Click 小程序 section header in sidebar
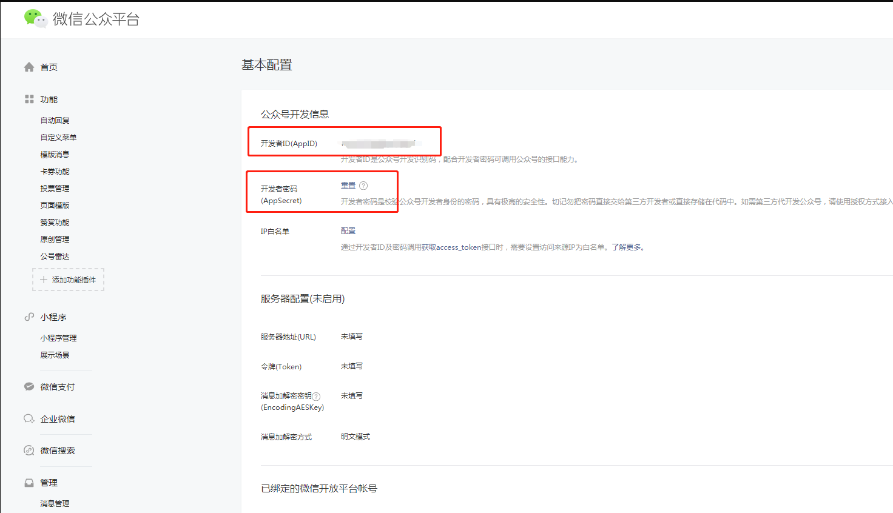 pos(53,317)
